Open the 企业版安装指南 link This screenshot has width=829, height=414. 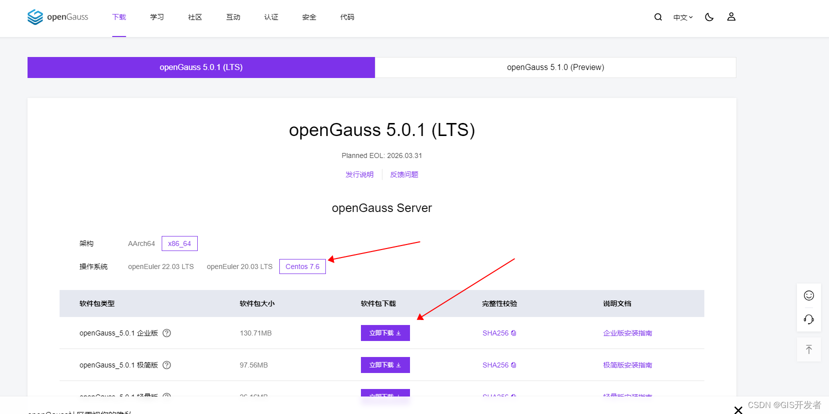click(628, 333)
